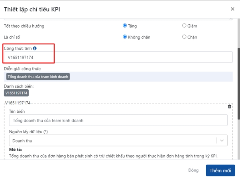Choose the Không chặn radio button

(x=125, y=37)
